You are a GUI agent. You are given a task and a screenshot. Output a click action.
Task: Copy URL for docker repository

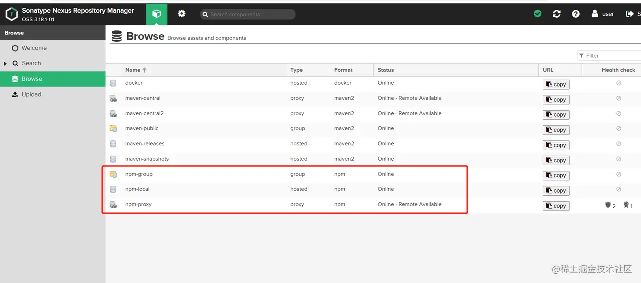(x=556, y=85)
